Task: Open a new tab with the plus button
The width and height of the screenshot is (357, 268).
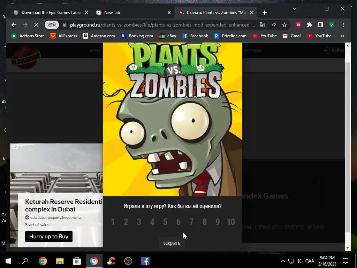Action: tap(264, 13)
